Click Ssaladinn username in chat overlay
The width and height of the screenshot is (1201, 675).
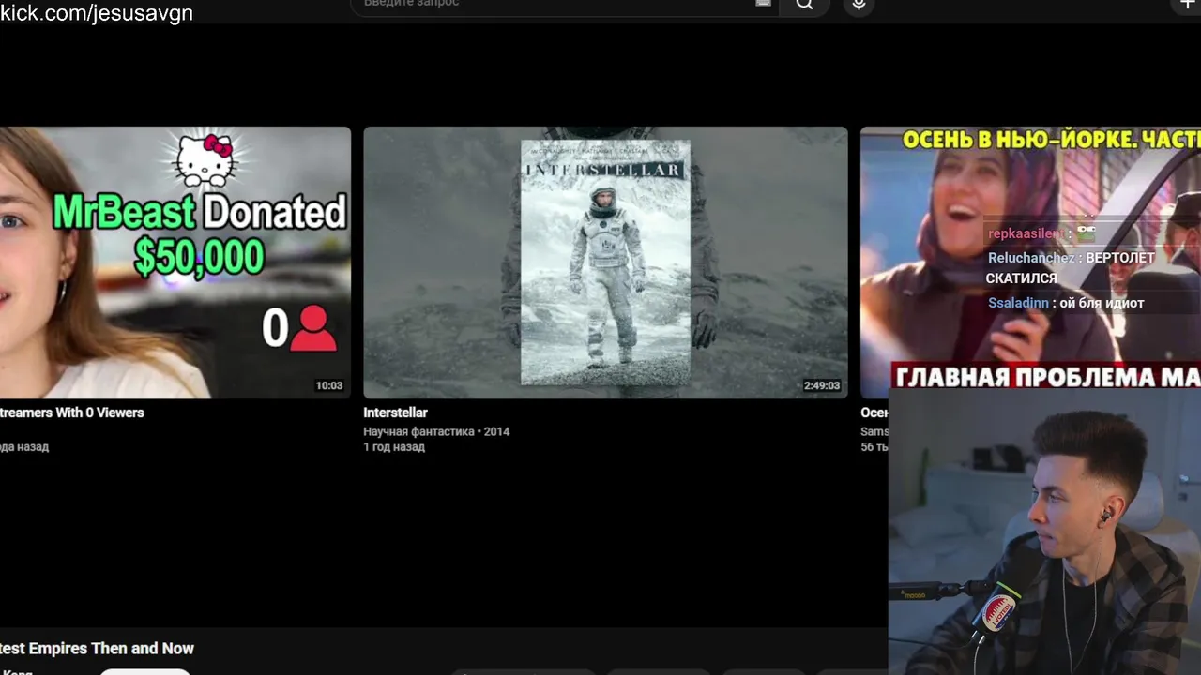click(1018, 303)
